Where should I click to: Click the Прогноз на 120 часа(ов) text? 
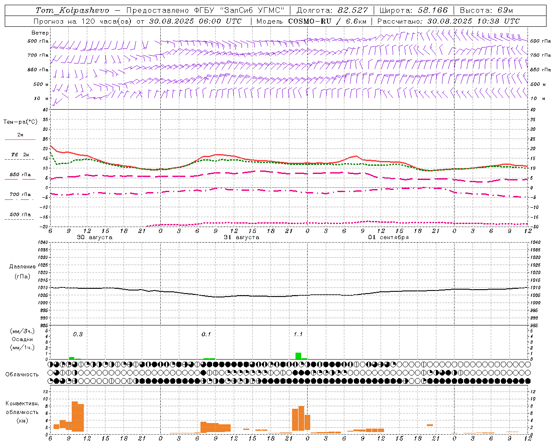point(83,21)
